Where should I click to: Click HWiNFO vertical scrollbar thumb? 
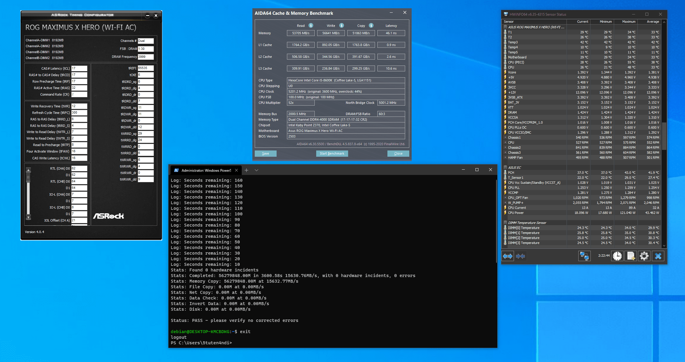click(x=664, y=136)
